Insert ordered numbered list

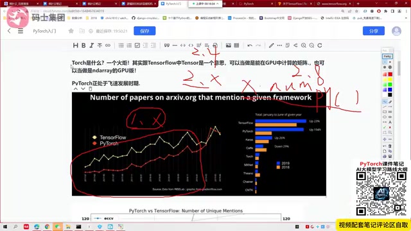click(129, 46)
